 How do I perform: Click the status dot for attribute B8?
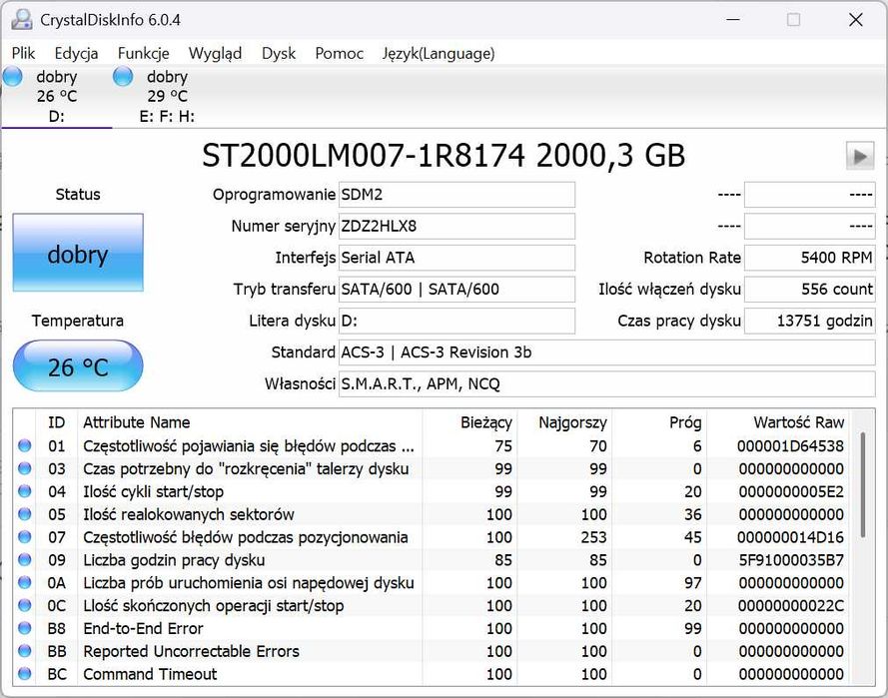[25, 628]
